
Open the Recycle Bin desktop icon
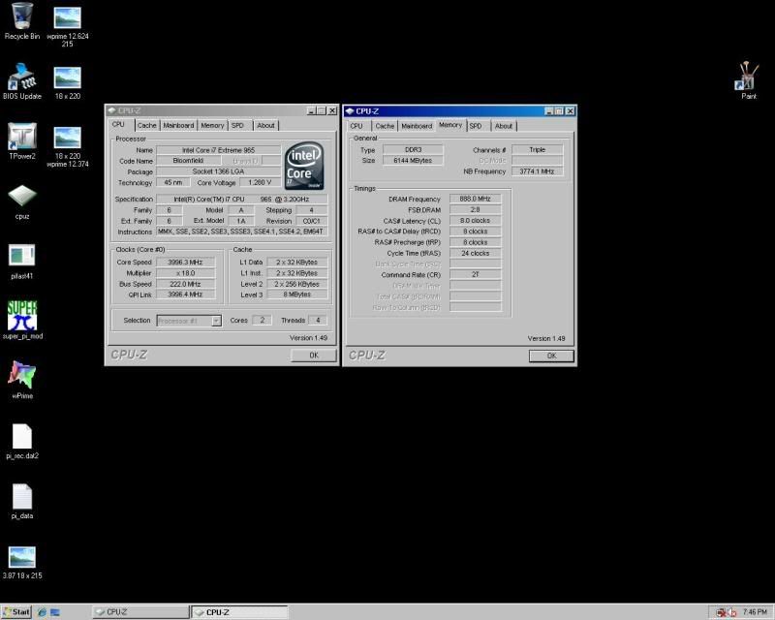tap(21, 16)
